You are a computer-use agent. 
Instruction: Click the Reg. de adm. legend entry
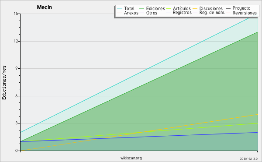[x=209, y=13]
